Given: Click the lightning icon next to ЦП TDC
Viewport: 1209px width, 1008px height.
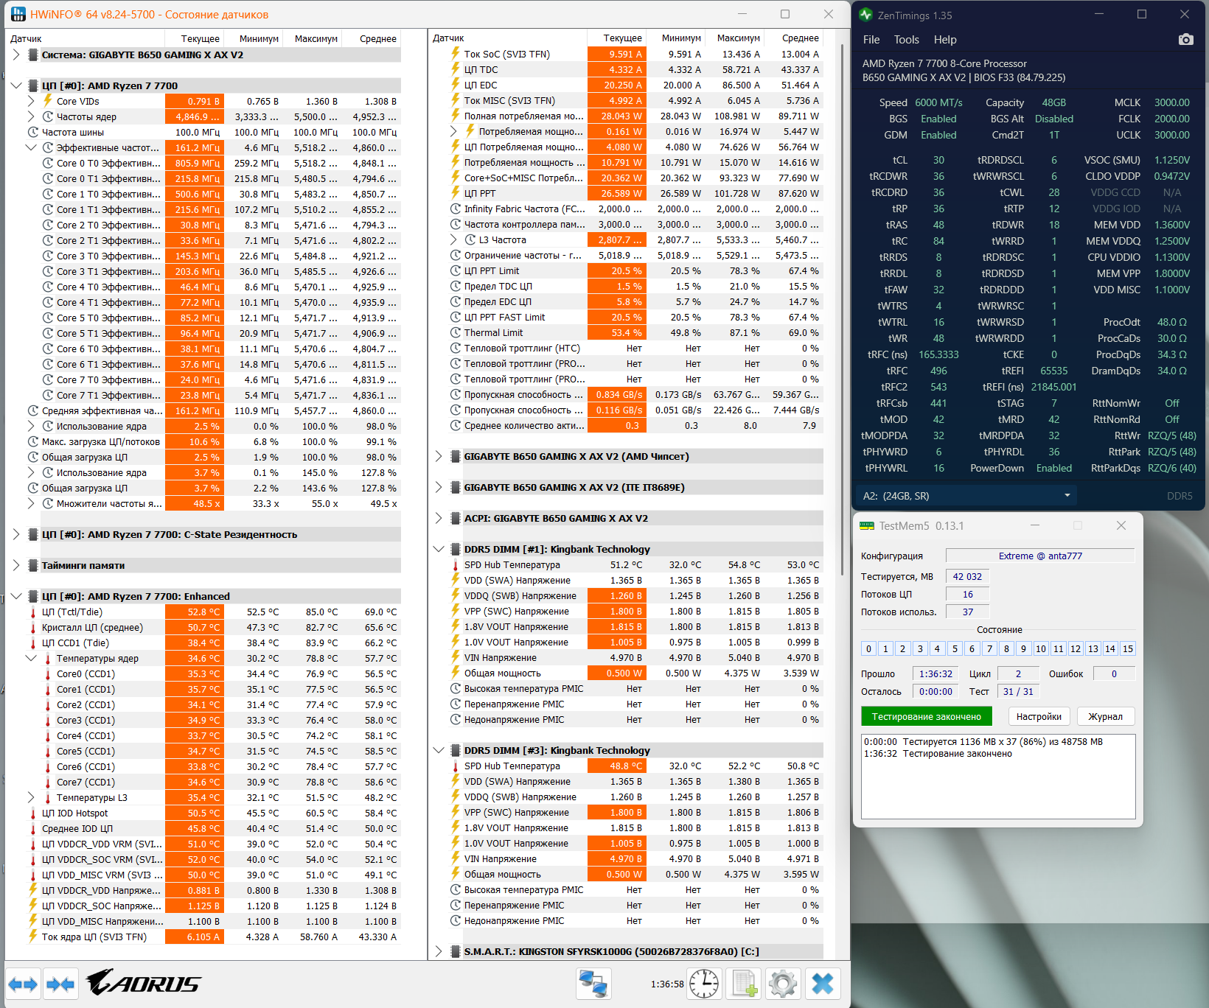Looking at the screenshot, I should pyautogui.click(x=456, y=69).
